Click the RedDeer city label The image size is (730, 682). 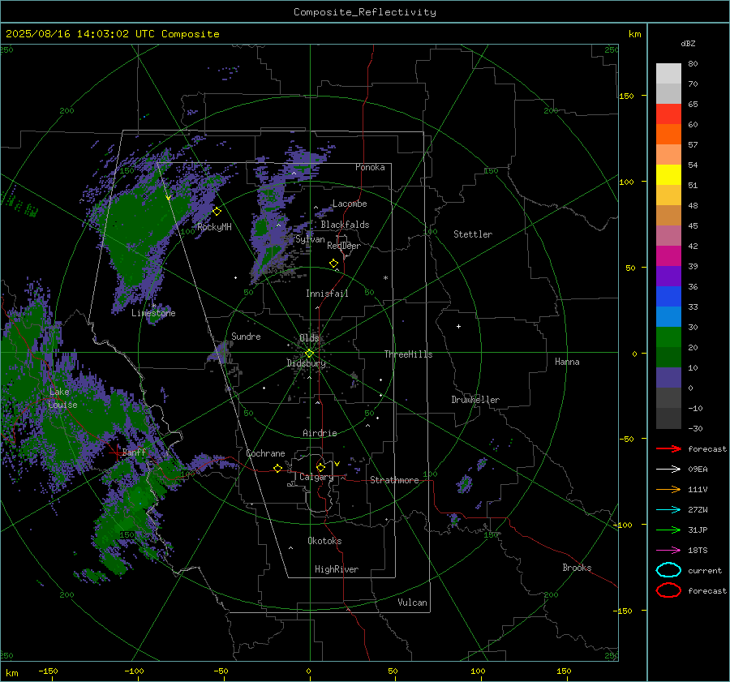[344, 246]
